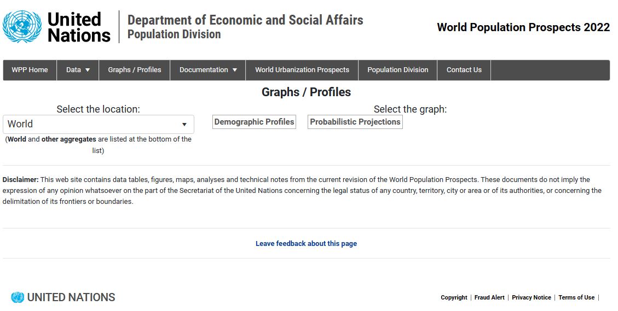618x311 pixels.
Task: Click the United Nations emblem logo in header
Action: (22, 26)
